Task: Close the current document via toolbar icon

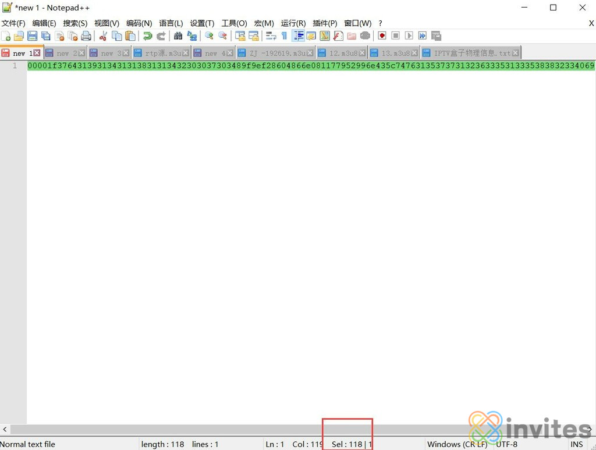Action: [x=59, y=36]
